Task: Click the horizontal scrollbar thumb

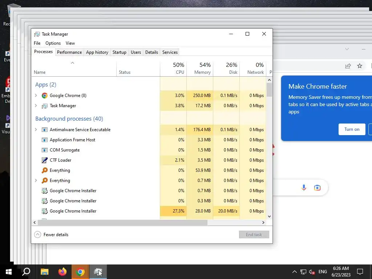Action: point(122,223)
